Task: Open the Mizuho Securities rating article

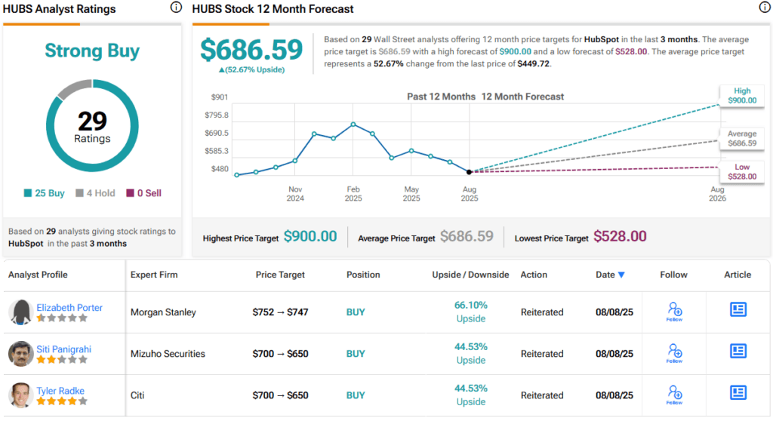Action: [x=738, y=351]
